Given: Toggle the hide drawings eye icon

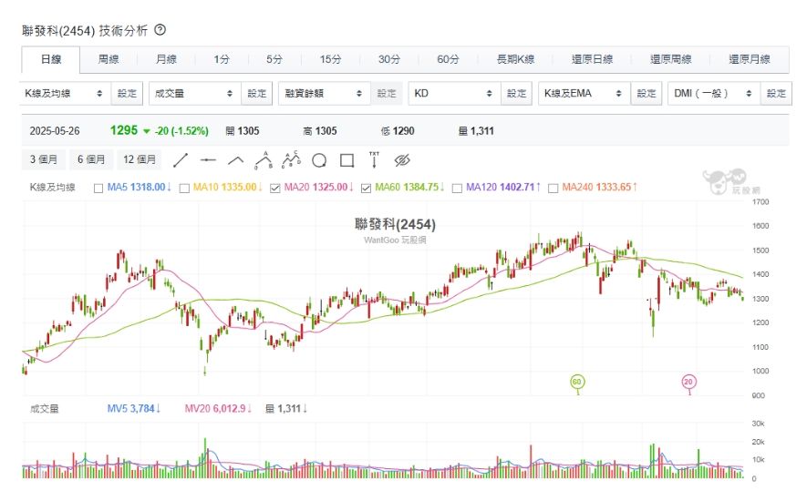Looking at the screenshot, I should 402,160.
